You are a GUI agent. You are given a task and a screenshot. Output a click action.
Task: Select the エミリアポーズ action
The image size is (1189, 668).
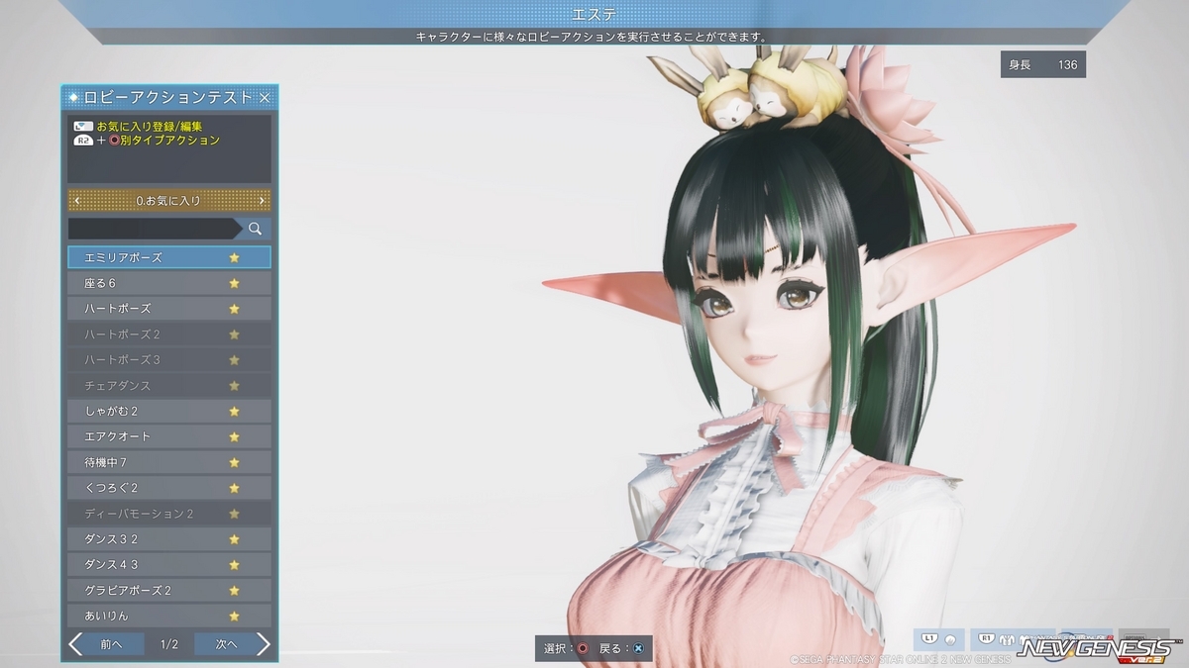pos(169,257)
